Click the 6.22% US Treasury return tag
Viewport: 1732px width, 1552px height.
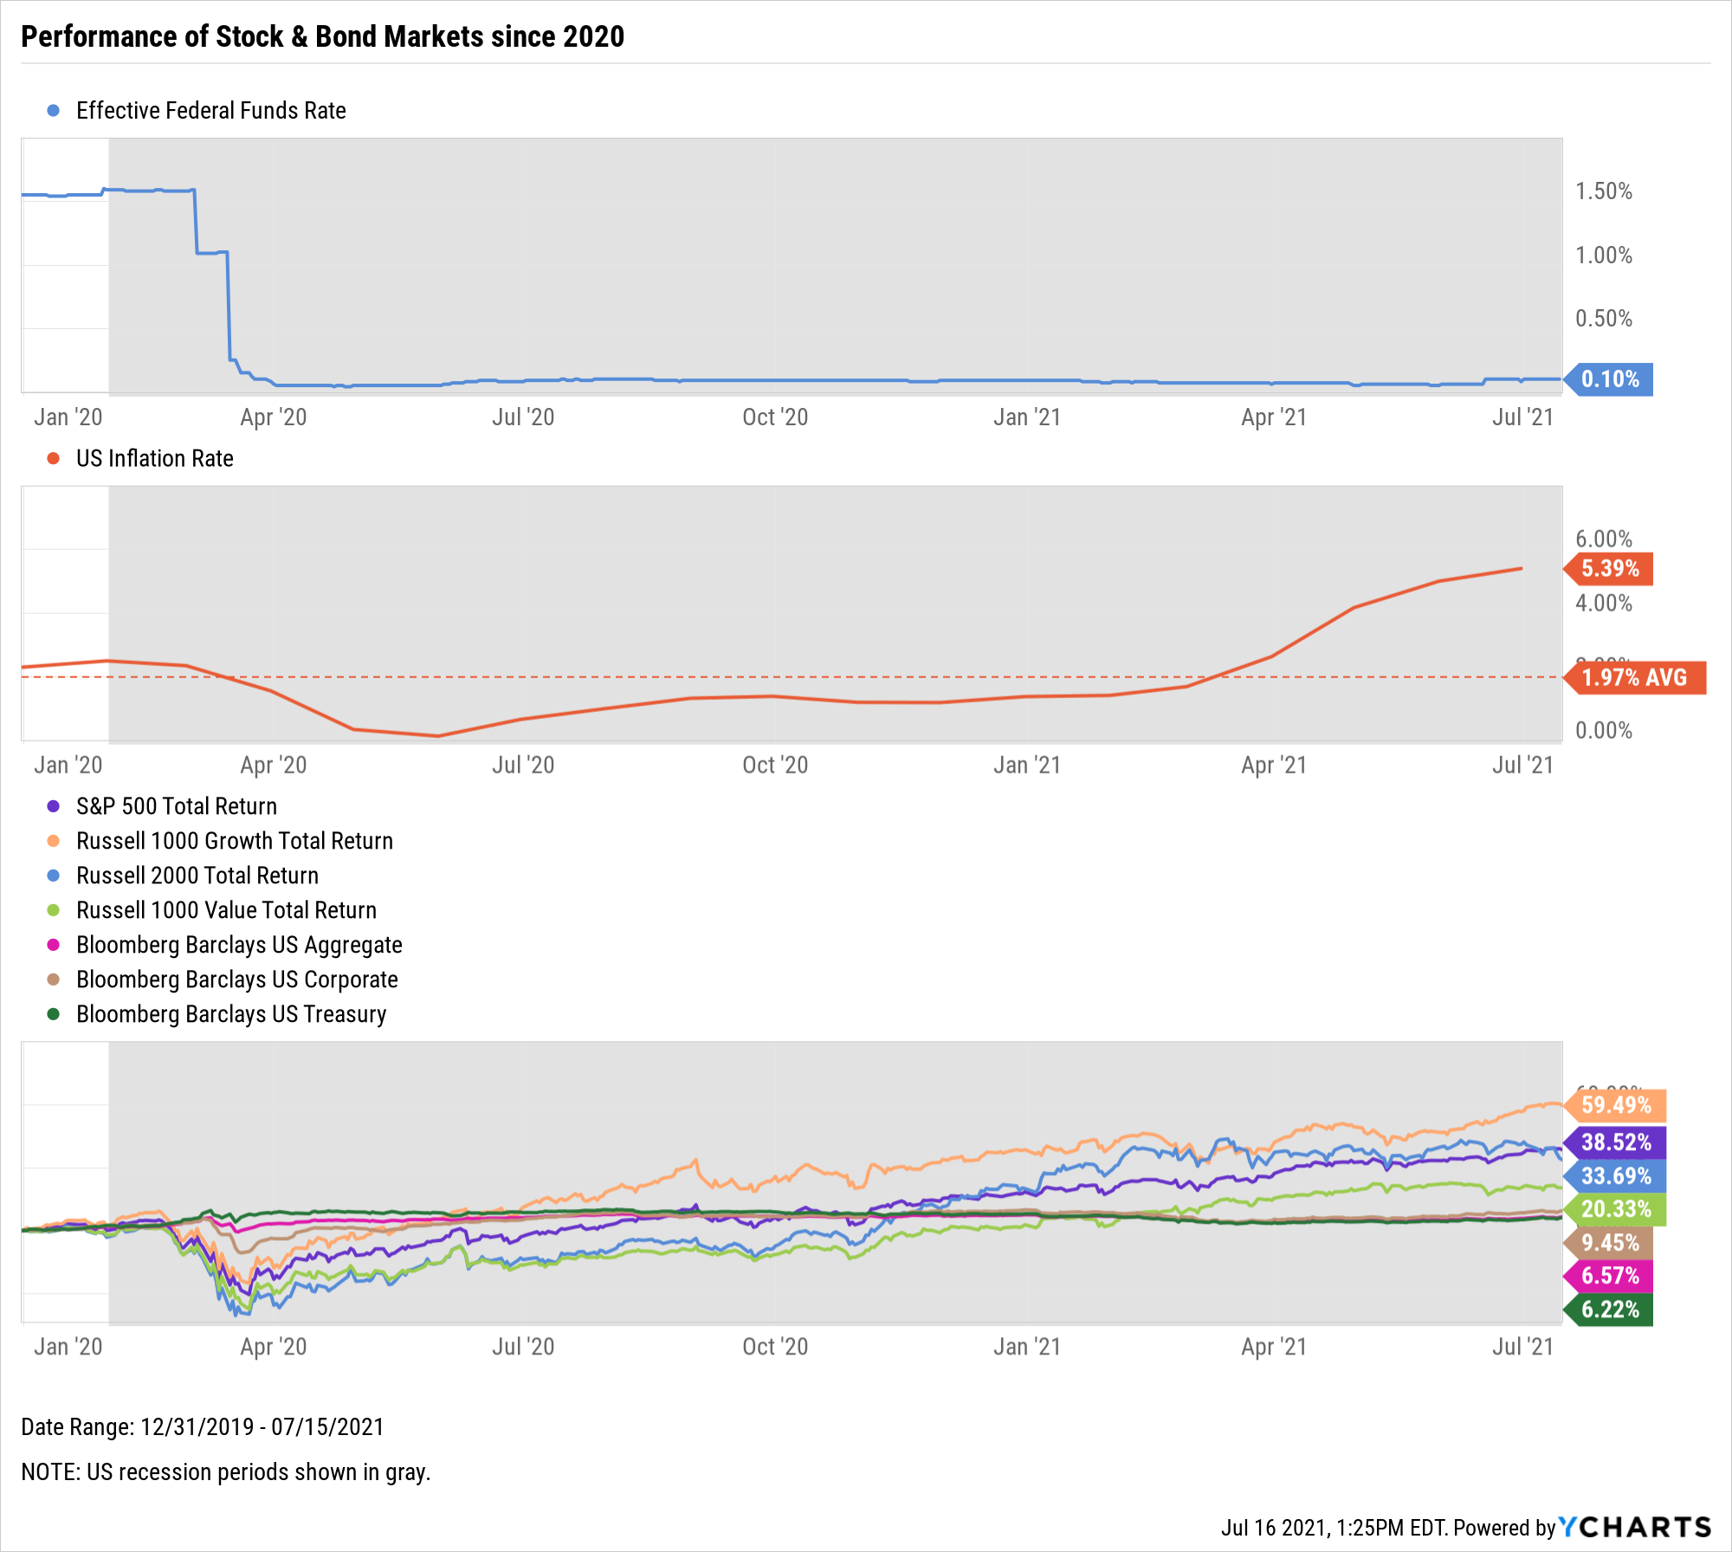click(x=1609, y=1310)
